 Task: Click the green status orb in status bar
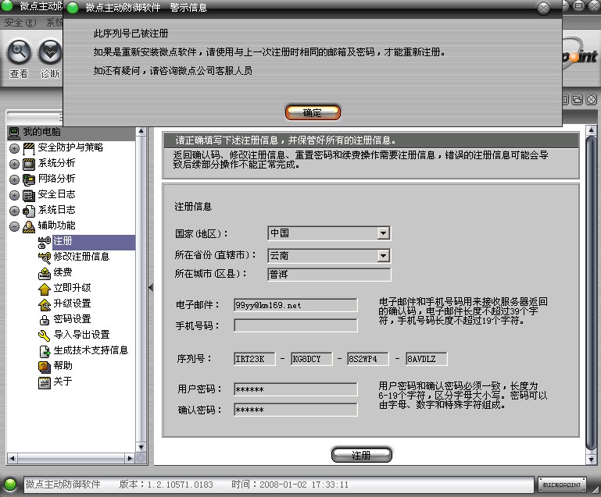pos(11,485)
